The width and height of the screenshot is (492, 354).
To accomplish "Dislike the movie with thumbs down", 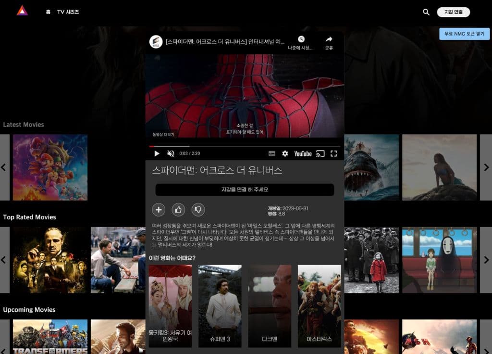I will (x=198, y=210).
